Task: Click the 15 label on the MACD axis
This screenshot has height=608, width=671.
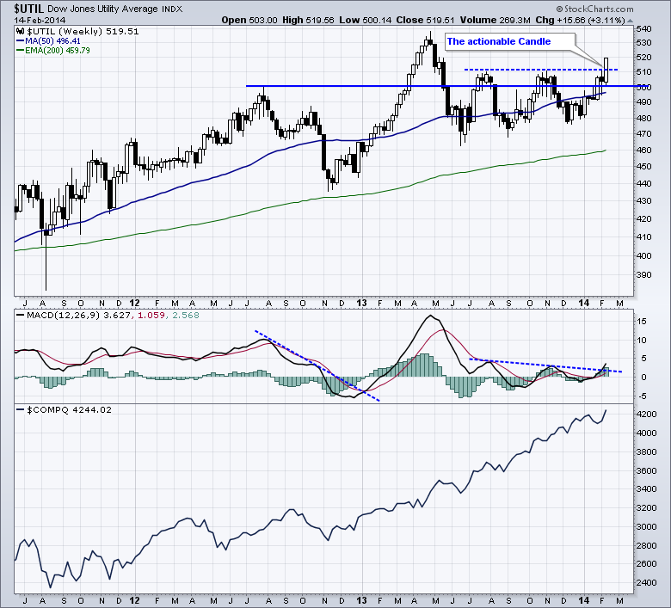Action: pyautogui.click(x=642, y=322)
